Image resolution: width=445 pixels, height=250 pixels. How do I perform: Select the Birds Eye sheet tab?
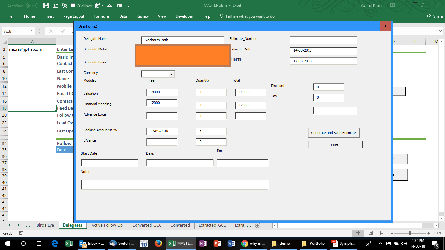45,225
